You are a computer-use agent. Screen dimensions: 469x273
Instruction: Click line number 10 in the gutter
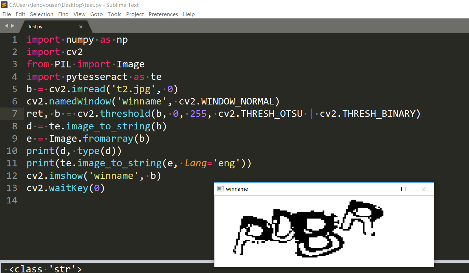12,150
